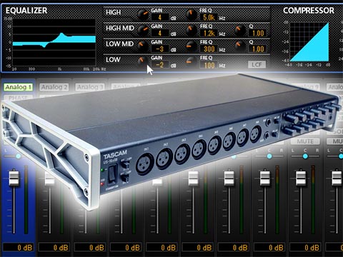Viewport: 343px width, 257px height.
Task: Select the eighth channel's 0 dB field
Action: [x=269, y=248]
